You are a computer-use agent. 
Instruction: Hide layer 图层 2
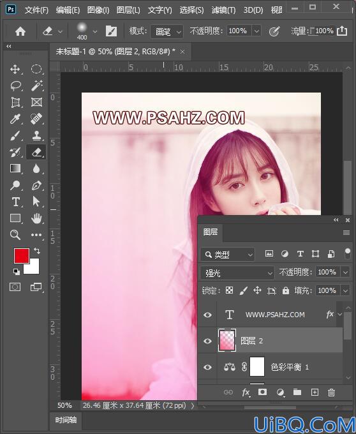point(207,341)
